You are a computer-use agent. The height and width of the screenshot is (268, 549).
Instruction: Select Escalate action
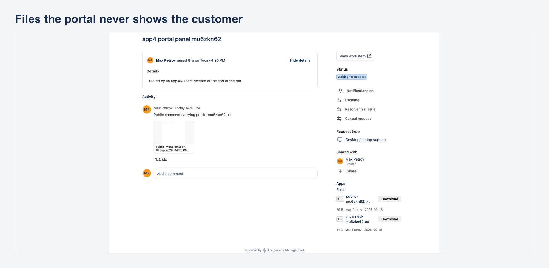tap(352, 100)
